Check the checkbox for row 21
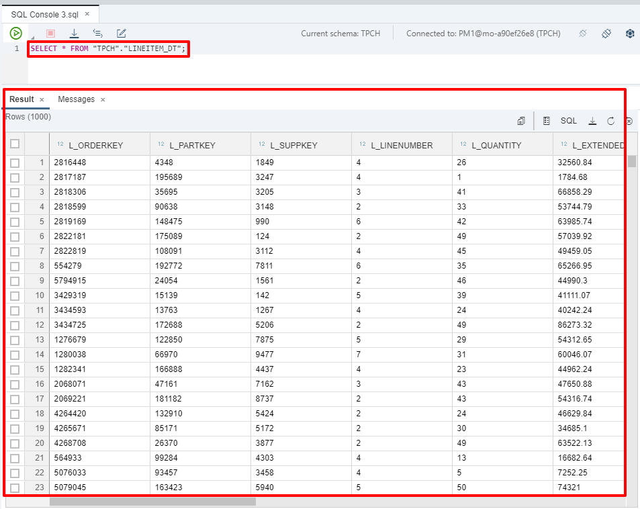The width and height of the screenshot is (640, 509). [15, 459]
